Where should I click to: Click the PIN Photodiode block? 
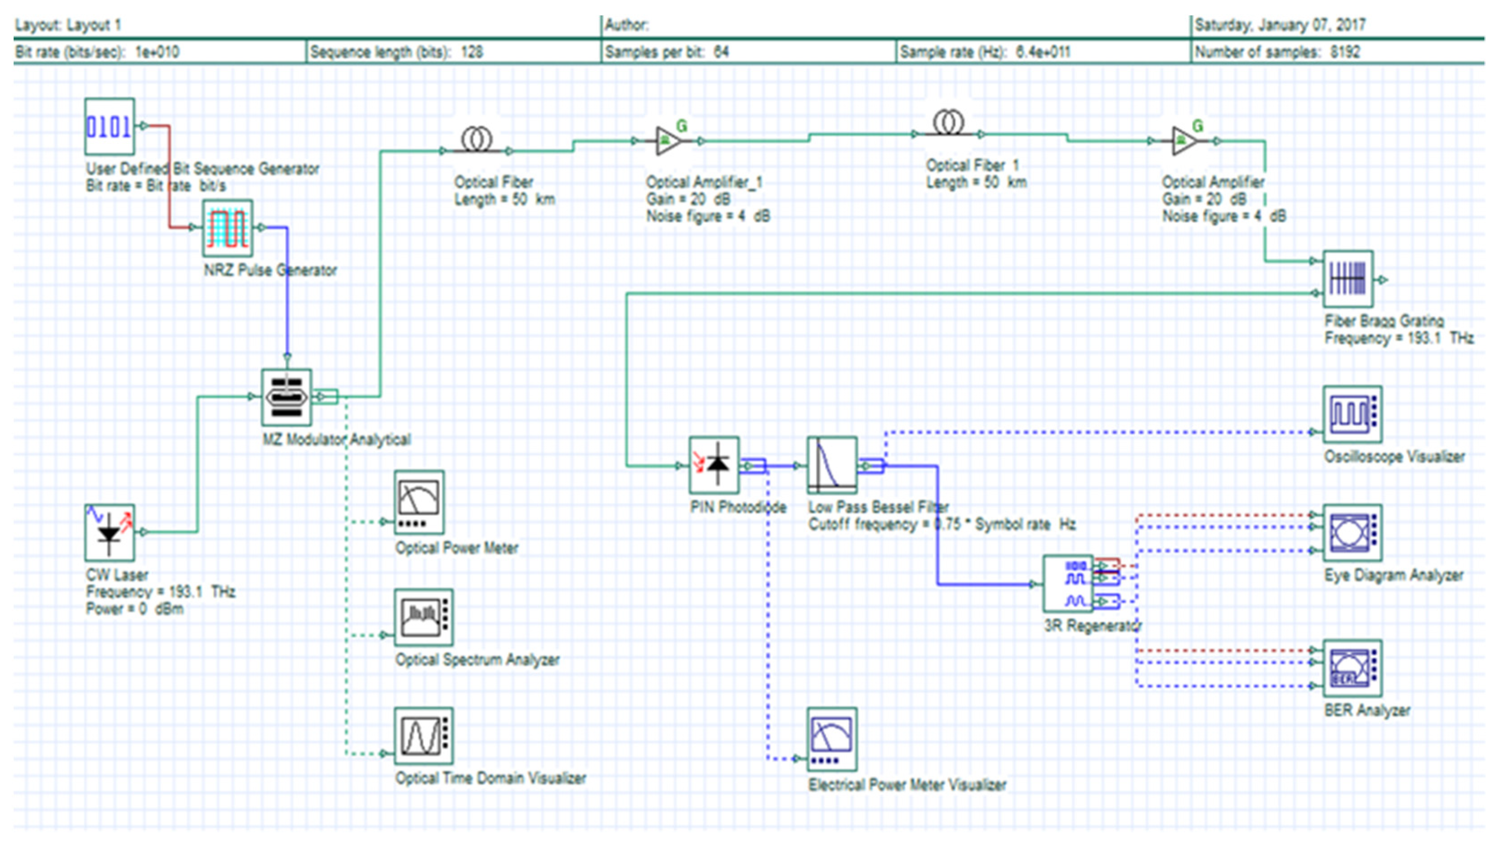pos(714,465)
